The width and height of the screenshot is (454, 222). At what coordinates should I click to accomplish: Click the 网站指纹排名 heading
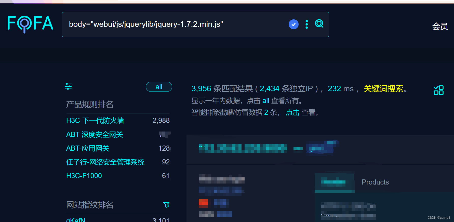click(x=90, y=205)
